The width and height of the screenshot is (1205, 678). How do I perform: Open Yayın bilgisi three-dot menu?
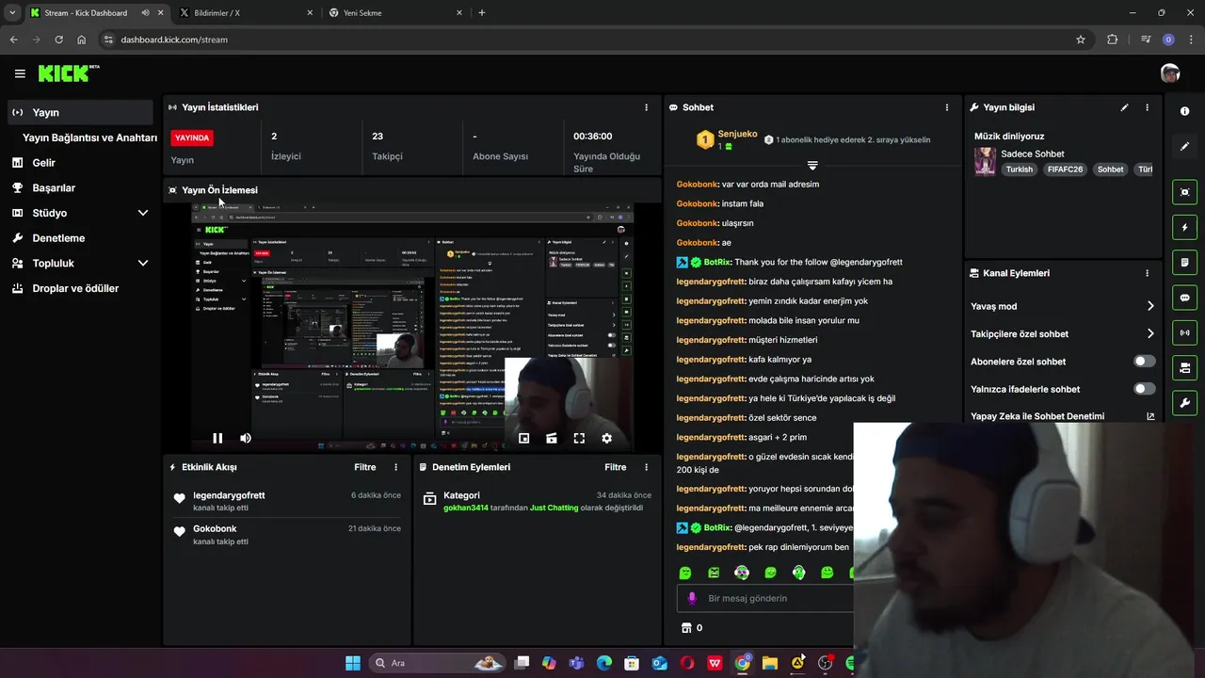pyautogui.click(x=1147, y=107)
